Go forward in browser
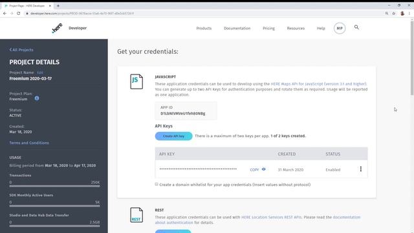 [12, 13]
